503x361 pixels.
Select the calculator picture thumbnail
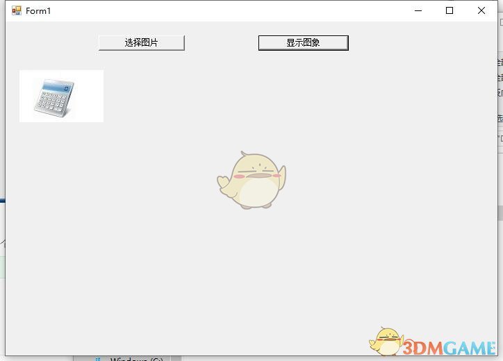(61, 96)
